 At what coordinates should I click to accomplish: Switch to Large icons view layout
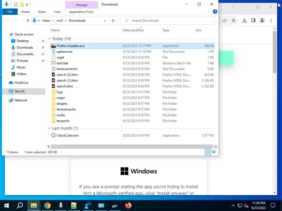coord(214,152)
